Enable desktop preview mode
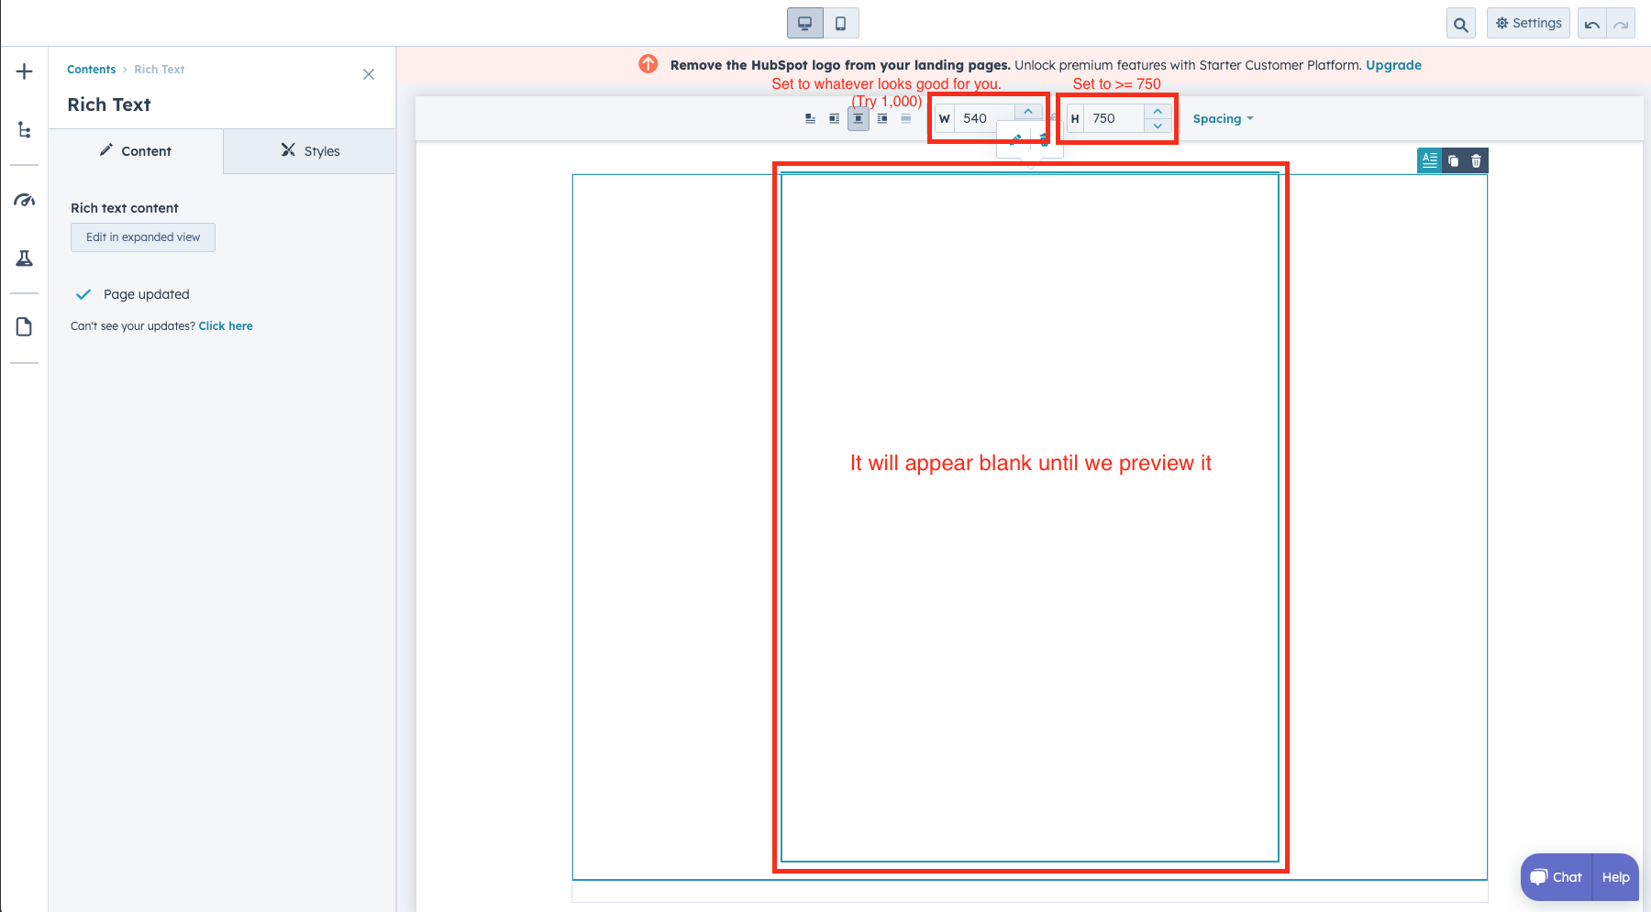The image size is (1651, 912). click(x=804, y=23)
